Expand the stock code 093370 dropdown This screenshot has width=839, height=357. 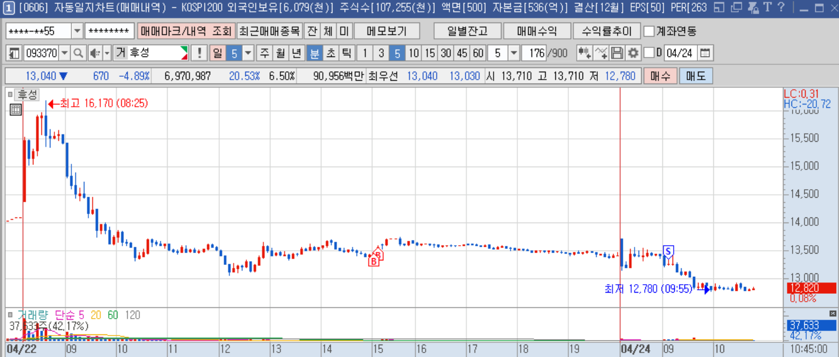(x=65, y=53)
